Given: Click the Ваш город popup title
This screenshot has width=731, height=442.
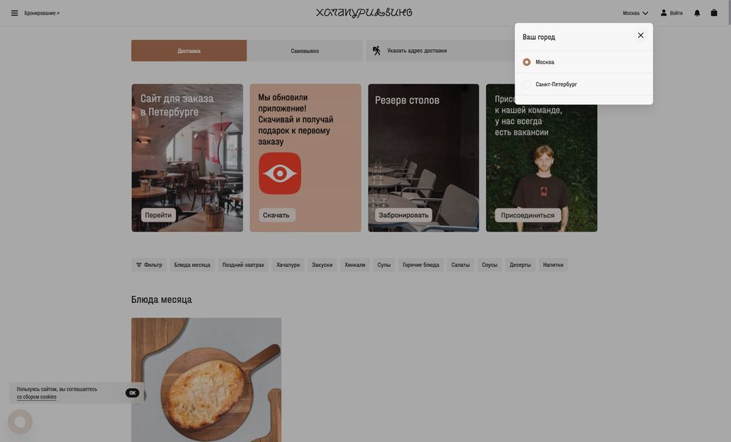Looking at the screenshot, I should click(x=538, y=37).
